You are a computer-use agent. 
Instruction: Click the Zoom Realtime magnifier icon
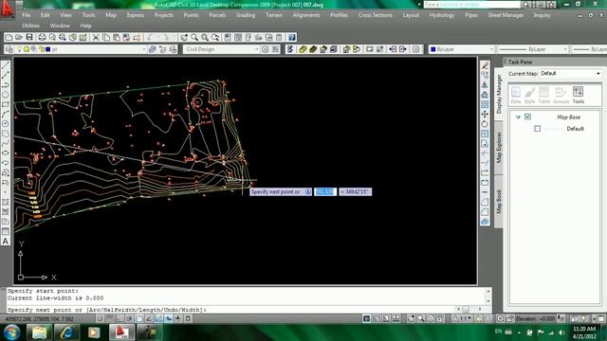pos(194,37)
